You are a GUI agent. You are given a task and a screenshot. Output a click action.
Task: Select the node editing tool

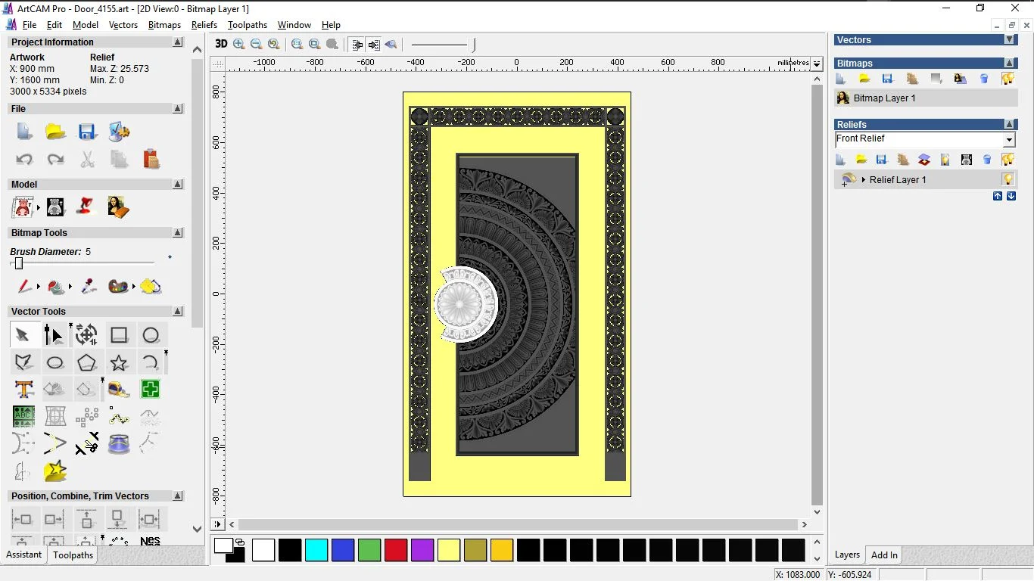[54, 335]
